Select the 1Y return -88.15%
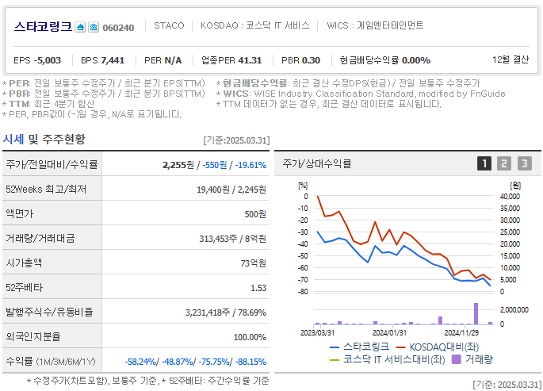Screen dimensions: 543x391 (250, 362)
